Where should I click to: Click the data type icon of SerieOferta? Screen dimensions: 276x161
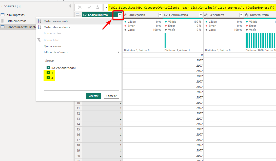pos(206,15)
